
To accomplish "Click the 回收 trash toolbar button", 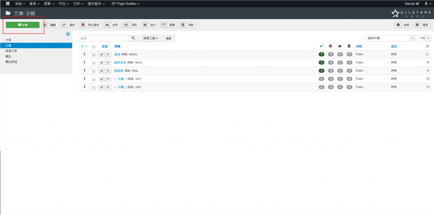I will click(188, 25).
